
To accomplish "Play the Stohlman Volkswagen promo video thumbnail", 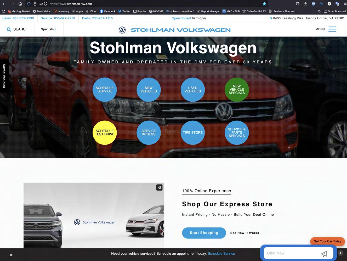I will 94,215.
